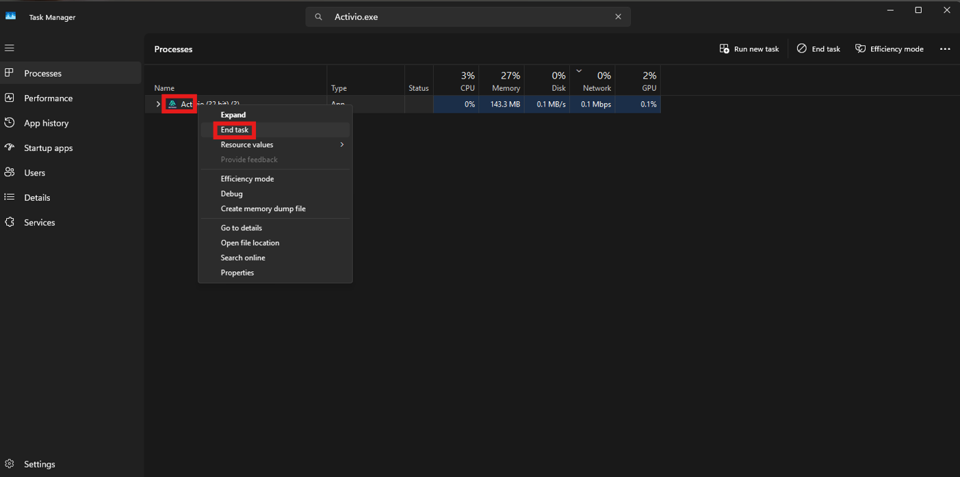Open App history in sidebar
The width and height of the screenshot is (960, 477).
pos(46,123)
